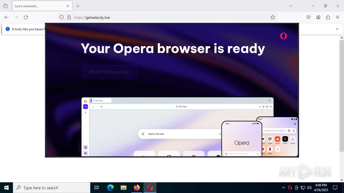Screen dimensions: 344x193
Task: Open File Explorer from taskbar
Action: [x=123, y=188]
